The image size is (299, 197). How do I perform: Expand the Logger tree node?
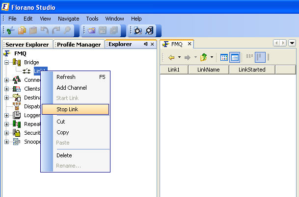pos(6,115)
